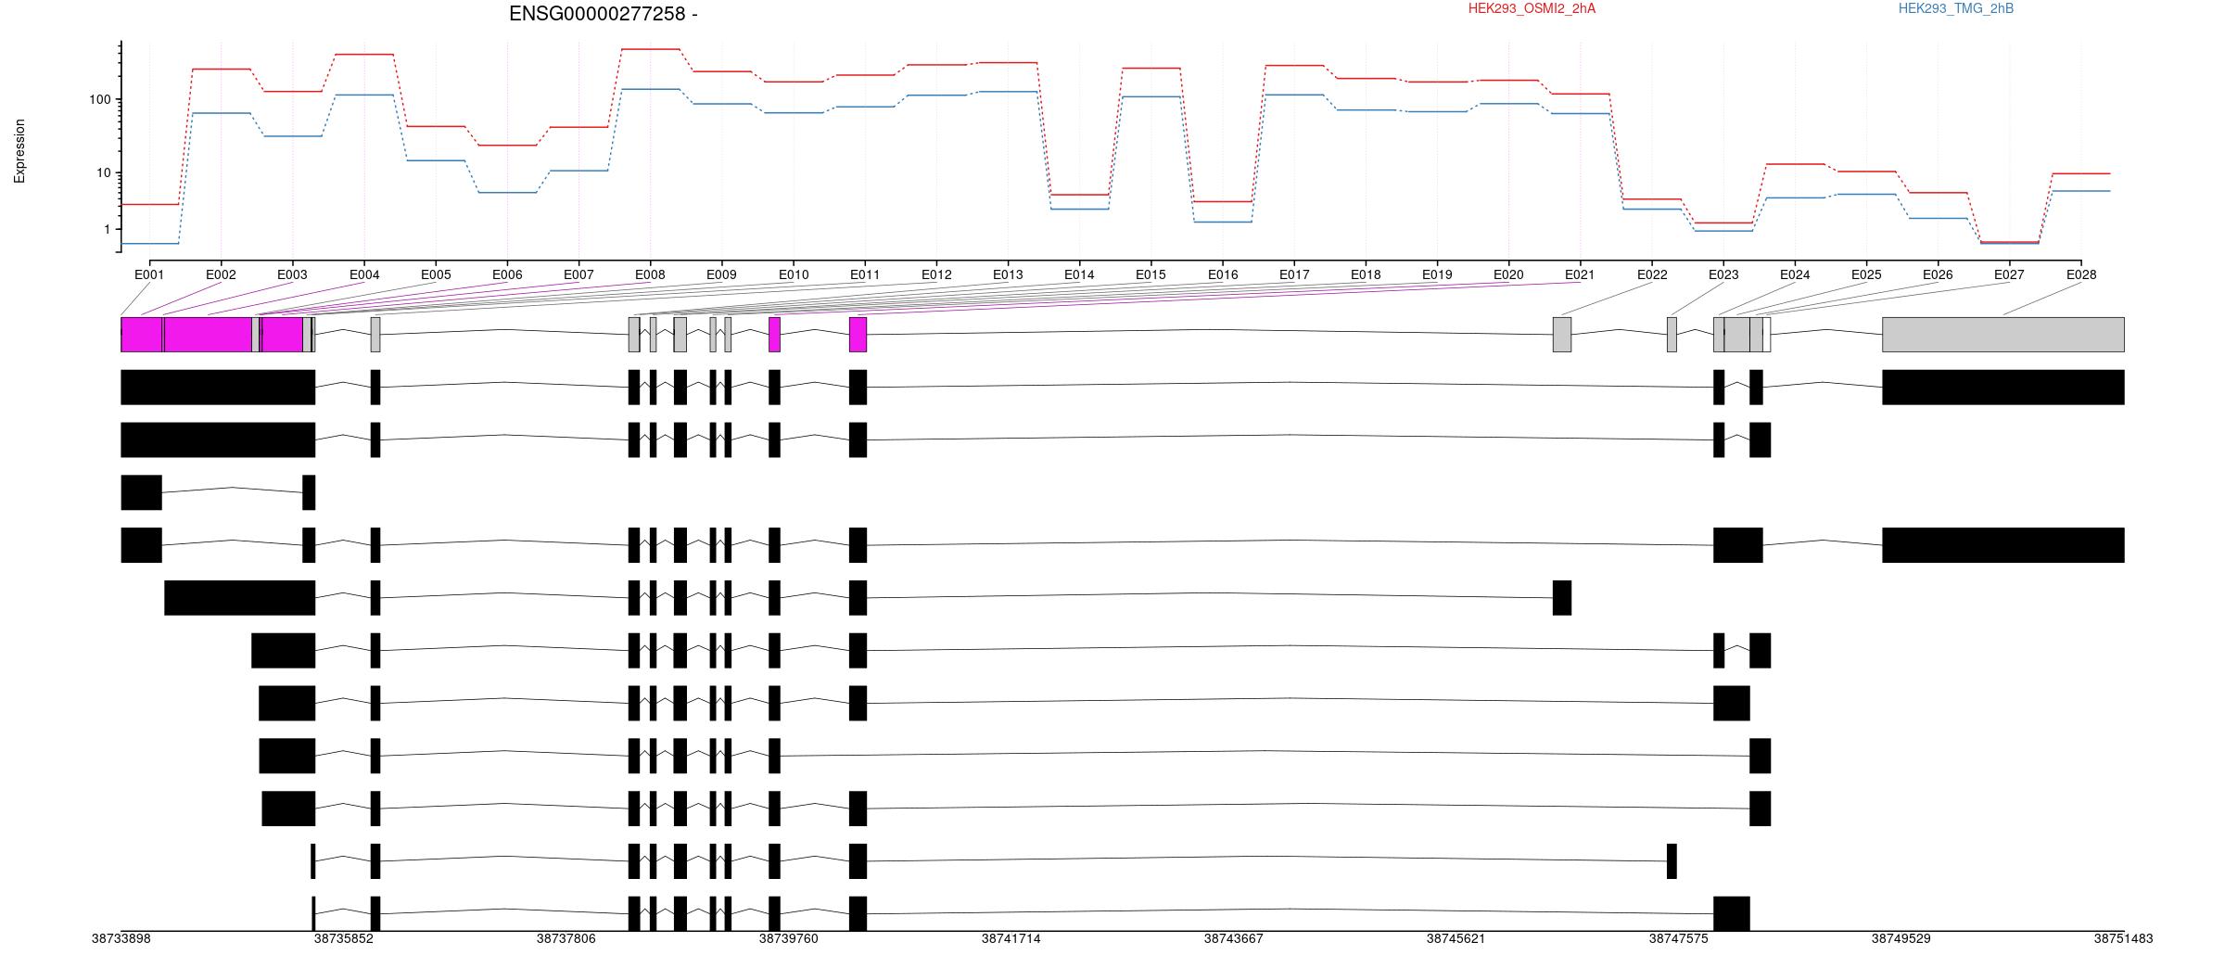2225x955 pixels.
Task: Click the blue expression line above E013
Action: [x=1008, y=92]
